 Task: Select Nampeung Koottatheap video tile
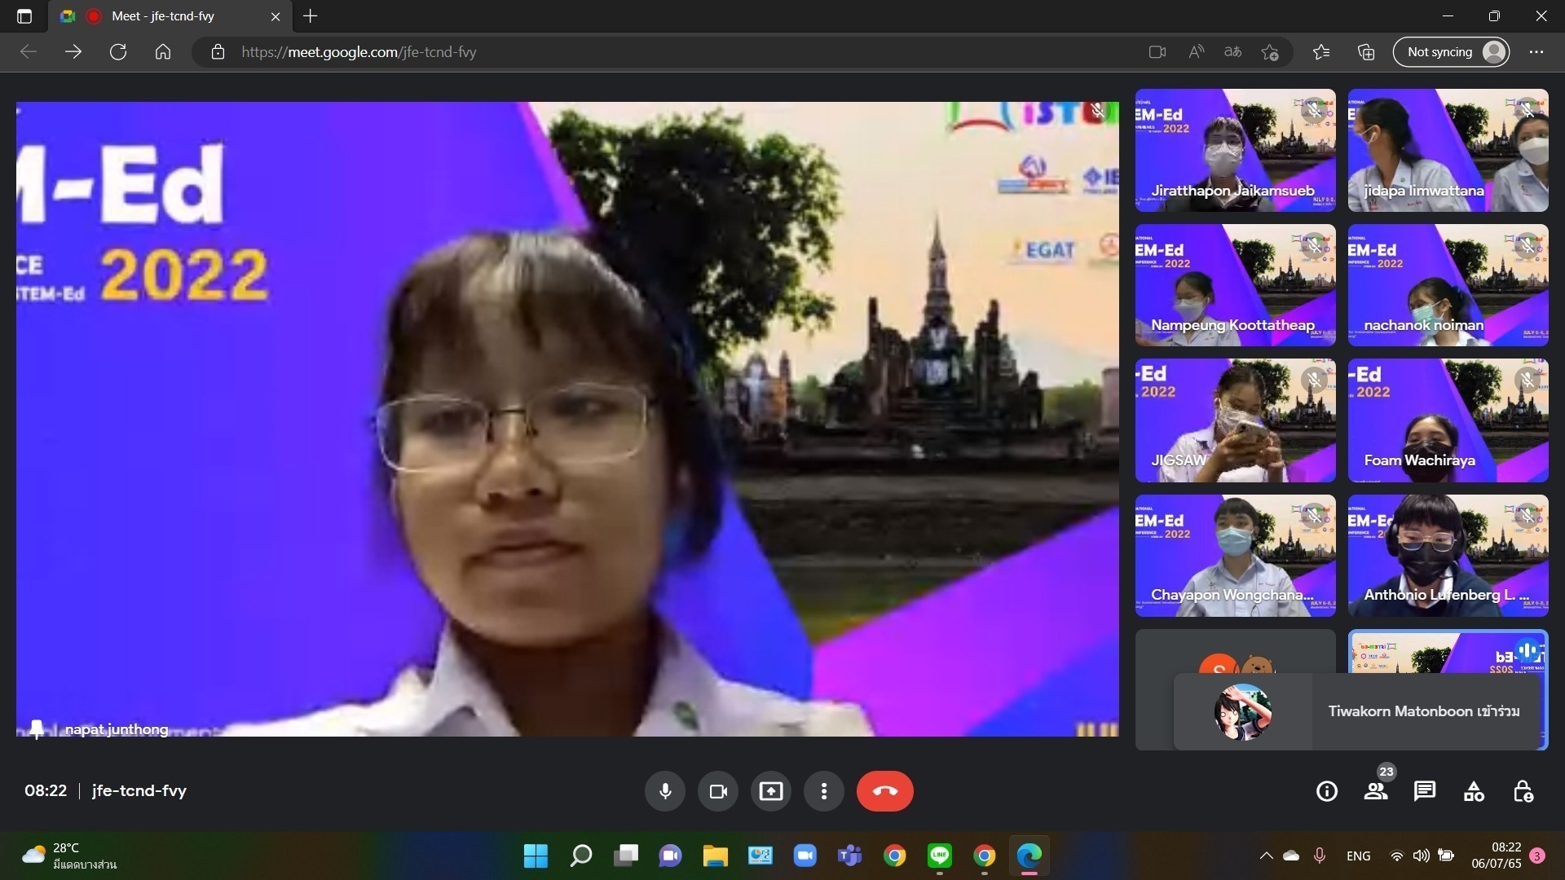(1236, 285)
